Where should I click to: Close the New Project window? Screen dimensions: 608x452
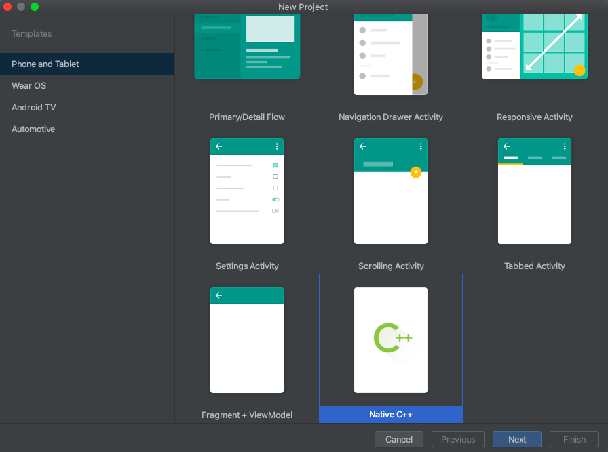[7, 7]
